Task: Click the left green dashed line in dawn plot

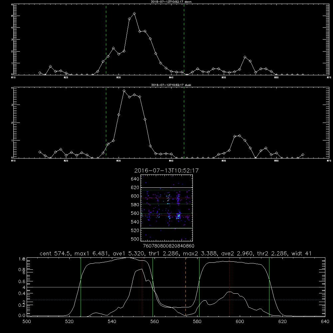Action: point(106,39)
